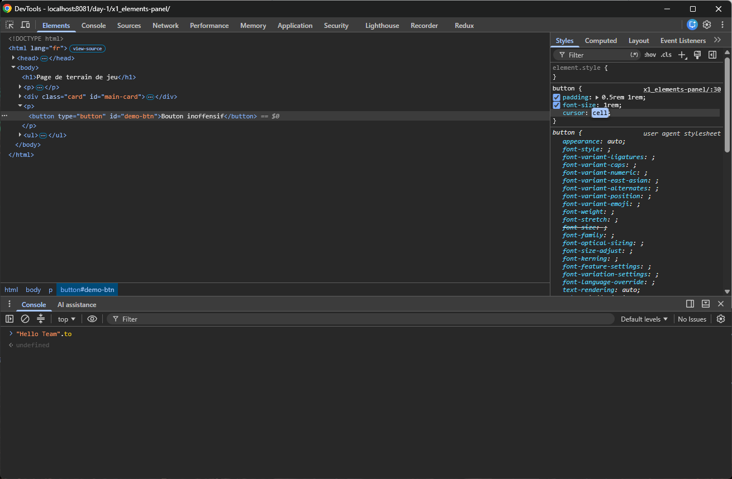The image size is (732, 479).
Task: Click the view-source badge on html
Action: [87, 49]
